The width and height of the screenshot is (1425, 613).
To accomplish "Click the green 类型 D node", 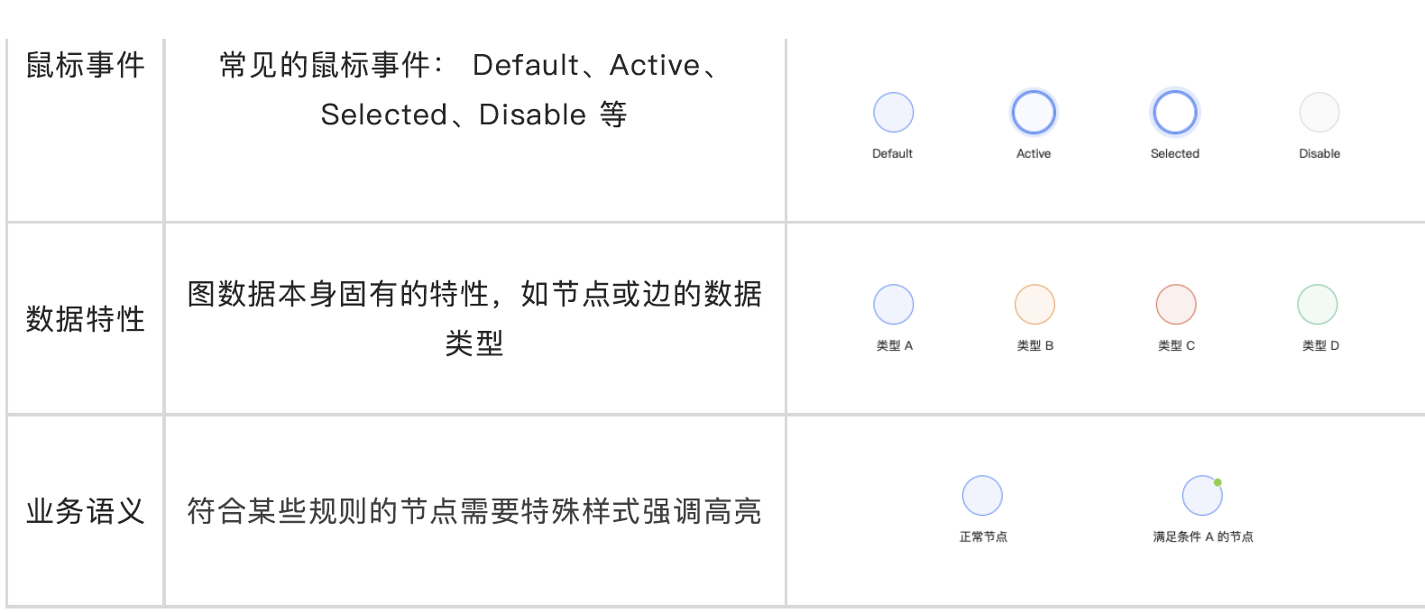I will pyautogui.click(x=1318, y=305).
